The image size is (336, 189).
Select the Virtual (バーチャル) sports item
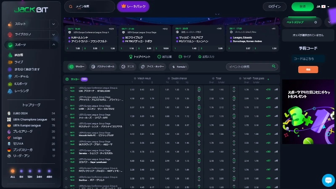(x=21, y=76)
